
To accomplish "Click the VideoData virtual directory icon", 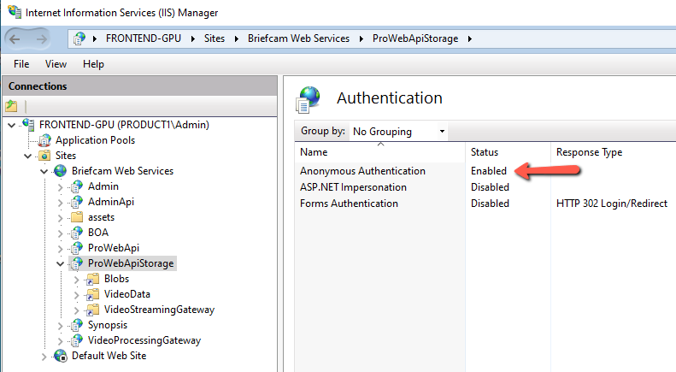I will (92, 294).
